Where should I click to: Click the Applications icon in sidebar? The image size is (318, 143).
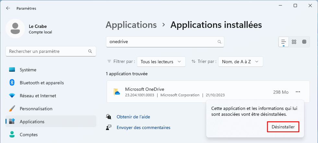point(12,121)
